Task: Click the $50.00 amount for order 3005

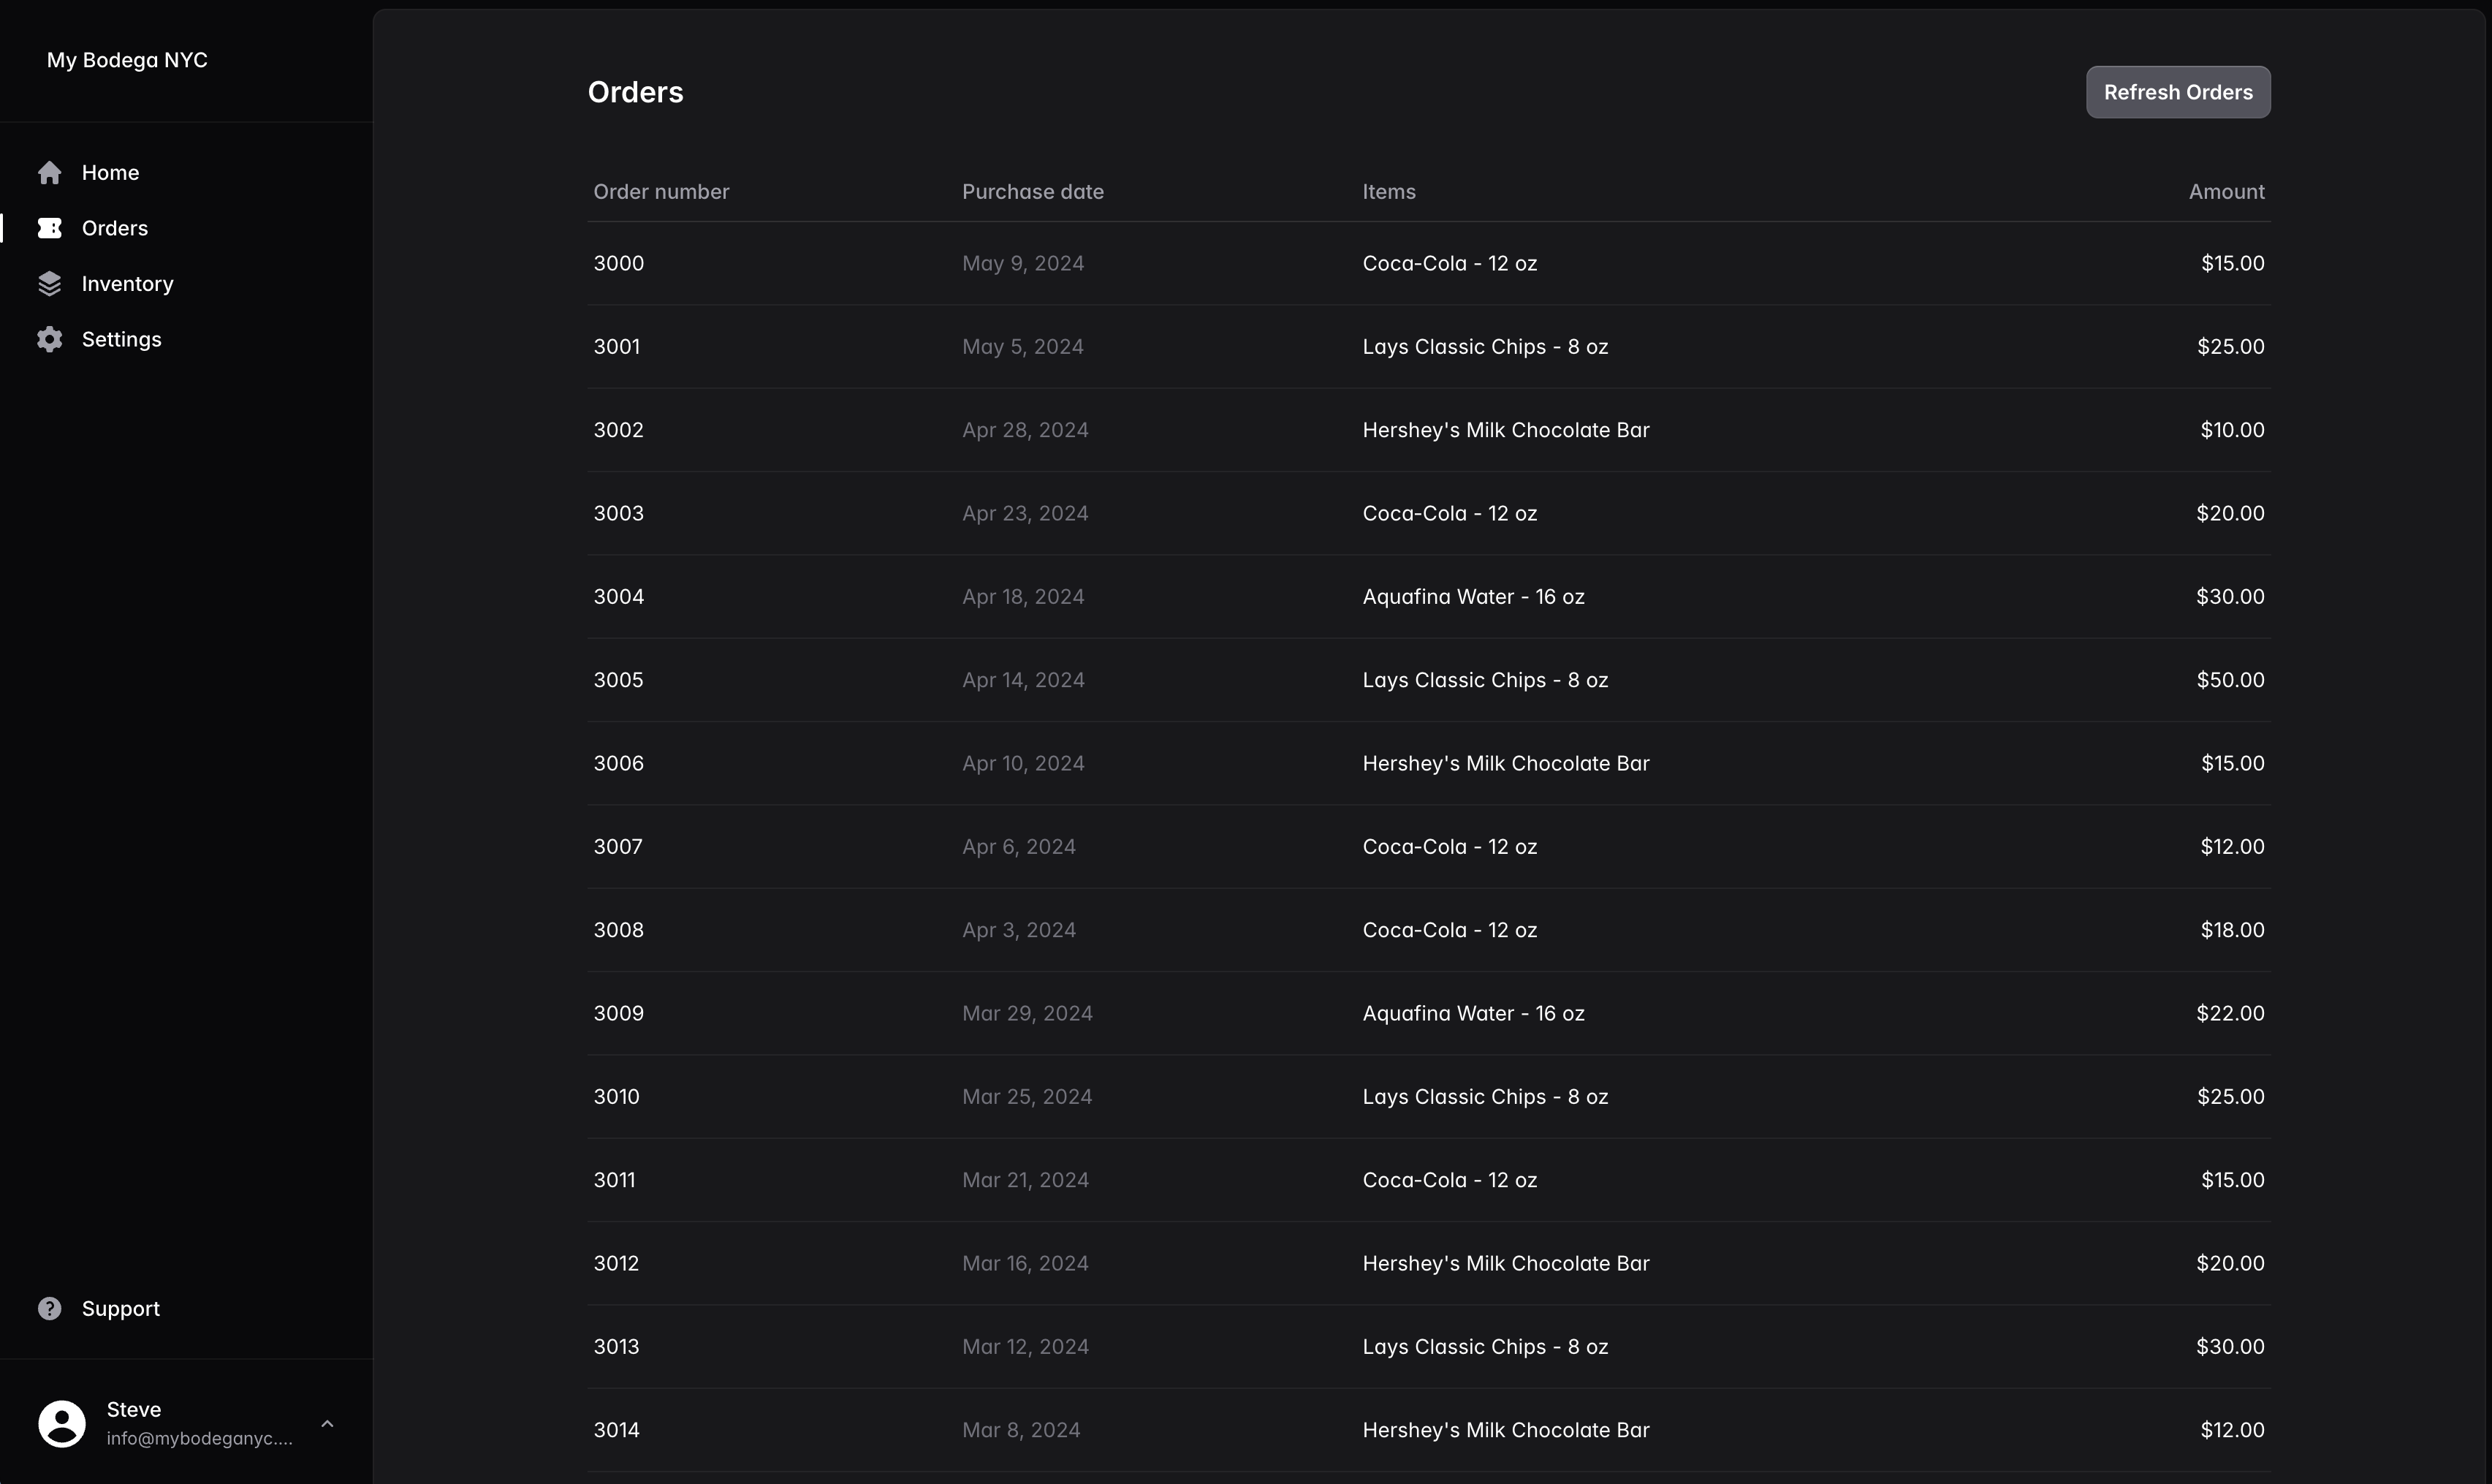Action: [x=2230, y=680]
